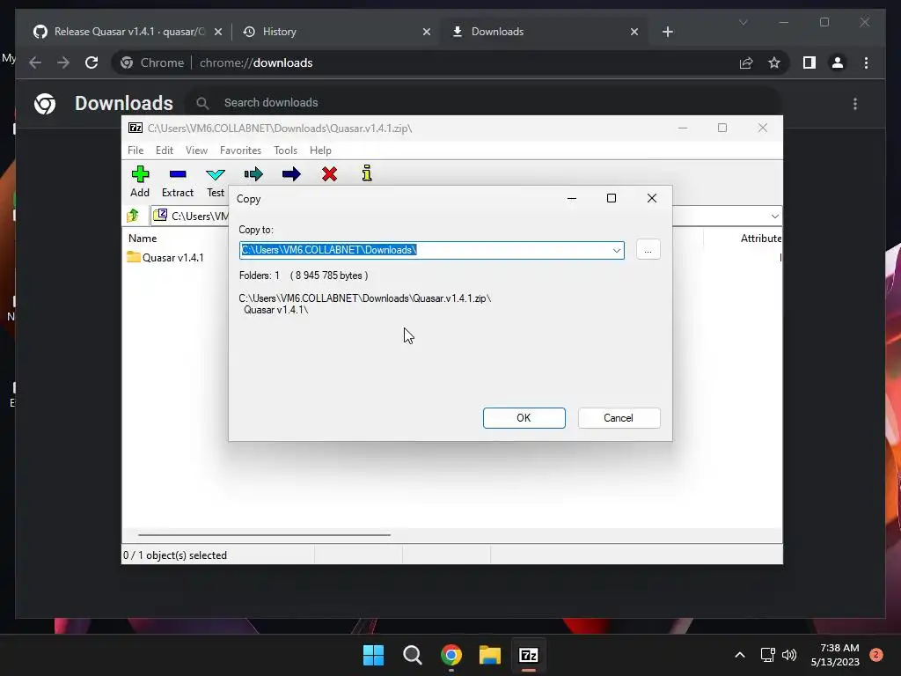The image size is (901, 676).
Task: Open Chrome three-dot main menu
Action: click(x=866, y=62)
